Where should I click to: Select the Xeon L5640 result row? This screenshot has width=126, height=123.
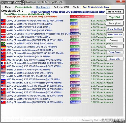pos(57,21)
